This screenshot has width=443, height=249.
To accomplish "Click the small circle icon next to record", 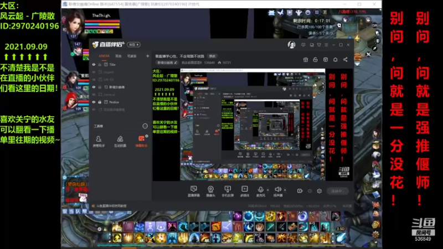I will (x=310, y=191).
